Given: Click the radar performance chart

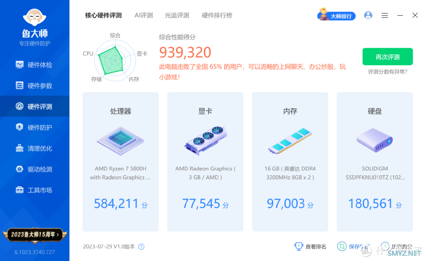Looking at the screenshot, I should pyautogui.click(x=115, y=60).
